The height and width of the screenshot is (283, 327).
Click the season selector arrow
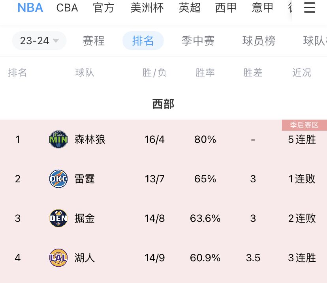[56, 41]
